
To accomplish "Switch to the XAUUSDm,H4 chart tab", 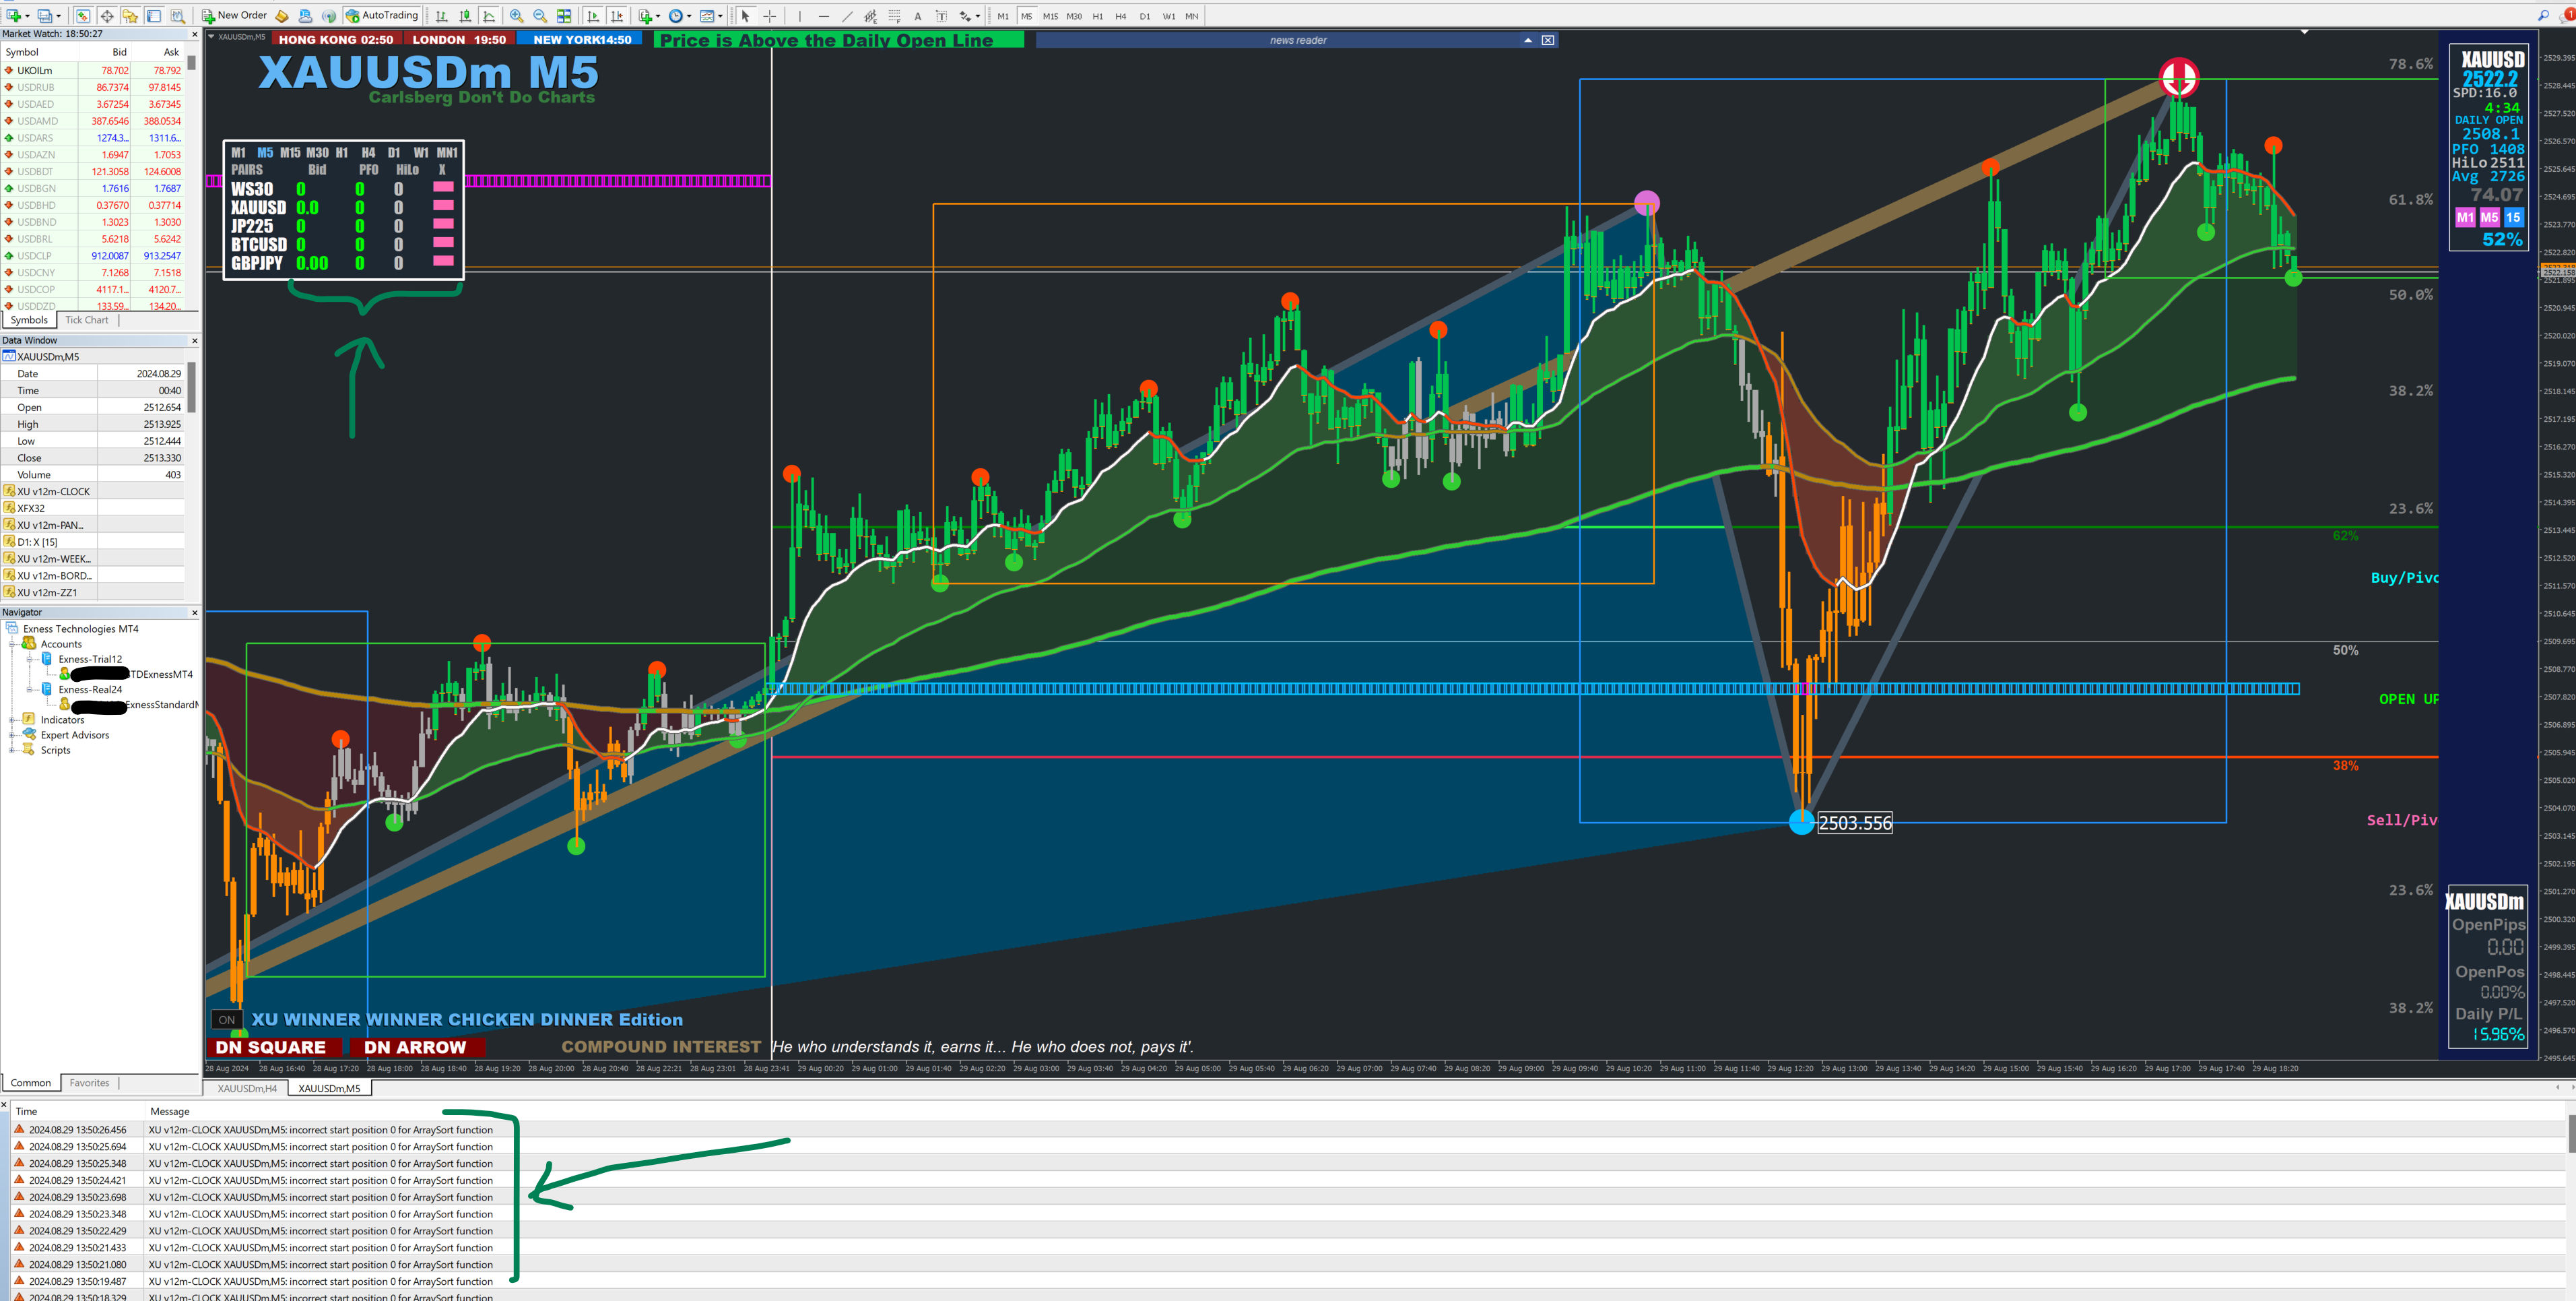I will coord(247,1088).
